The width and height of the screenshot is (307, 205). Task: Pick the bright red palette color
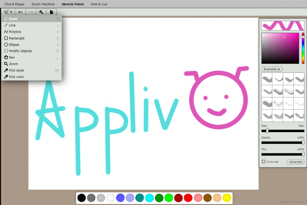[188, 198]
